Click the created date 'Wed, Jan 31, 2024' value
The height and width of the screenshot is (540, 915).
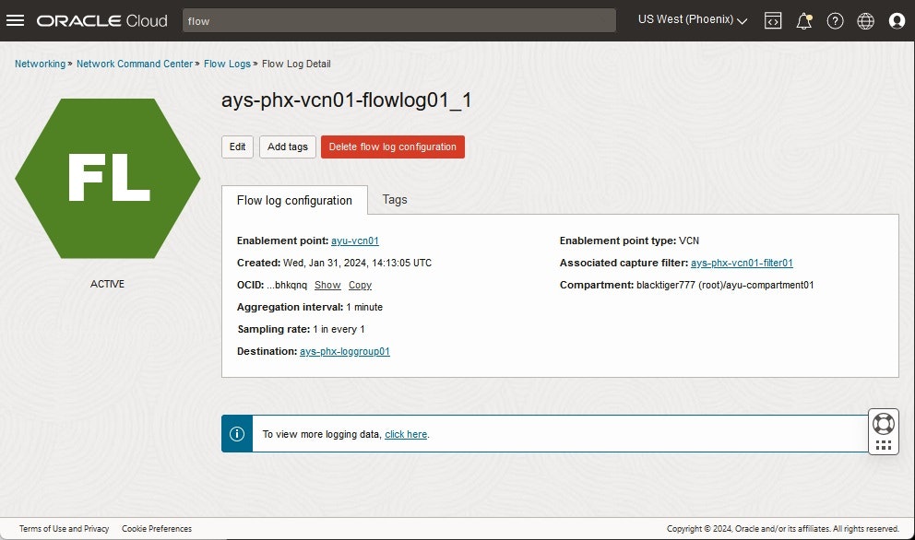click(x=357, y=263)
